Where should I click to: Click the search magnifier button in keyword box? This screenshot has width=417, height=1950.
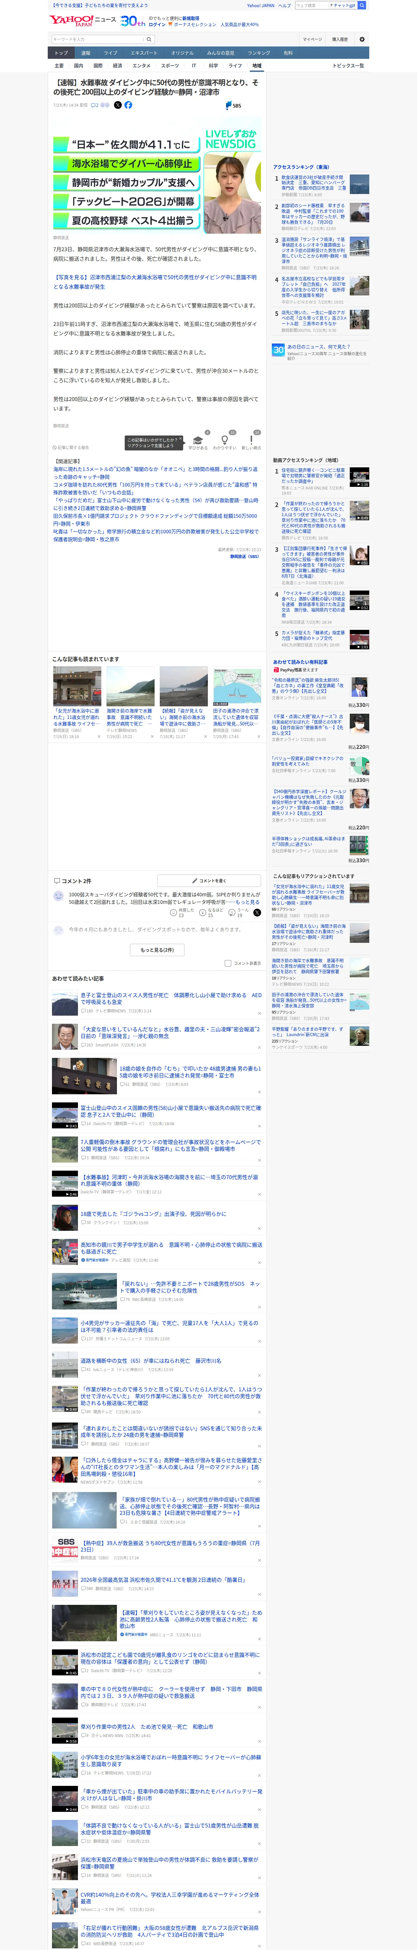[149, 39]
